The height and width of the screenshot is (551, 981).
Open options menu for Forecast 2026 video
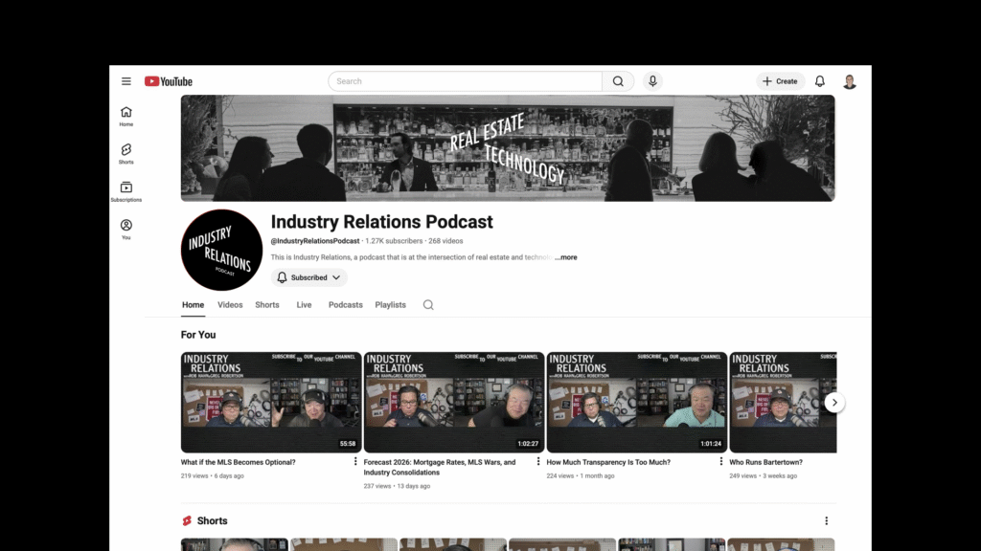(538, 461)
